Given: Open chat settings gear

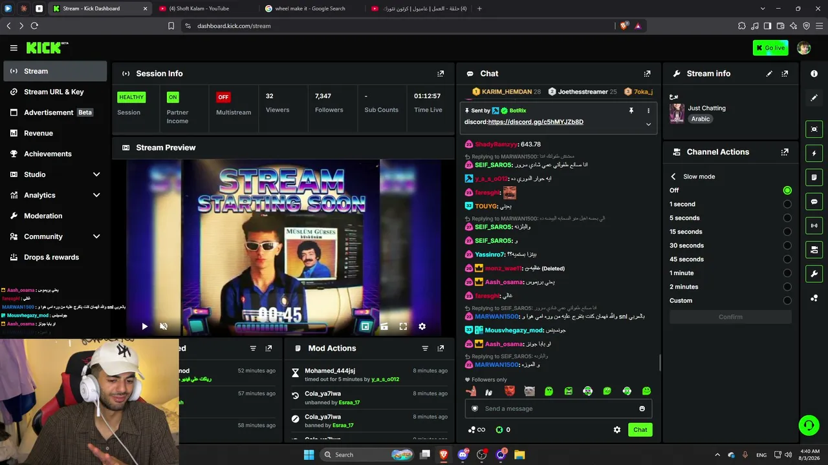Looking at the screenshot, I should pyautogui.click(x=617, y=429).
